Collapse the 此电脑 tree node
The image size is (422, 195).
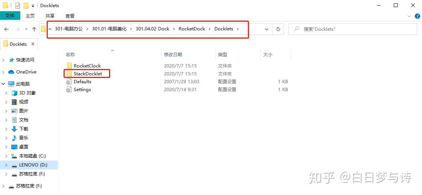click(3, 84)
